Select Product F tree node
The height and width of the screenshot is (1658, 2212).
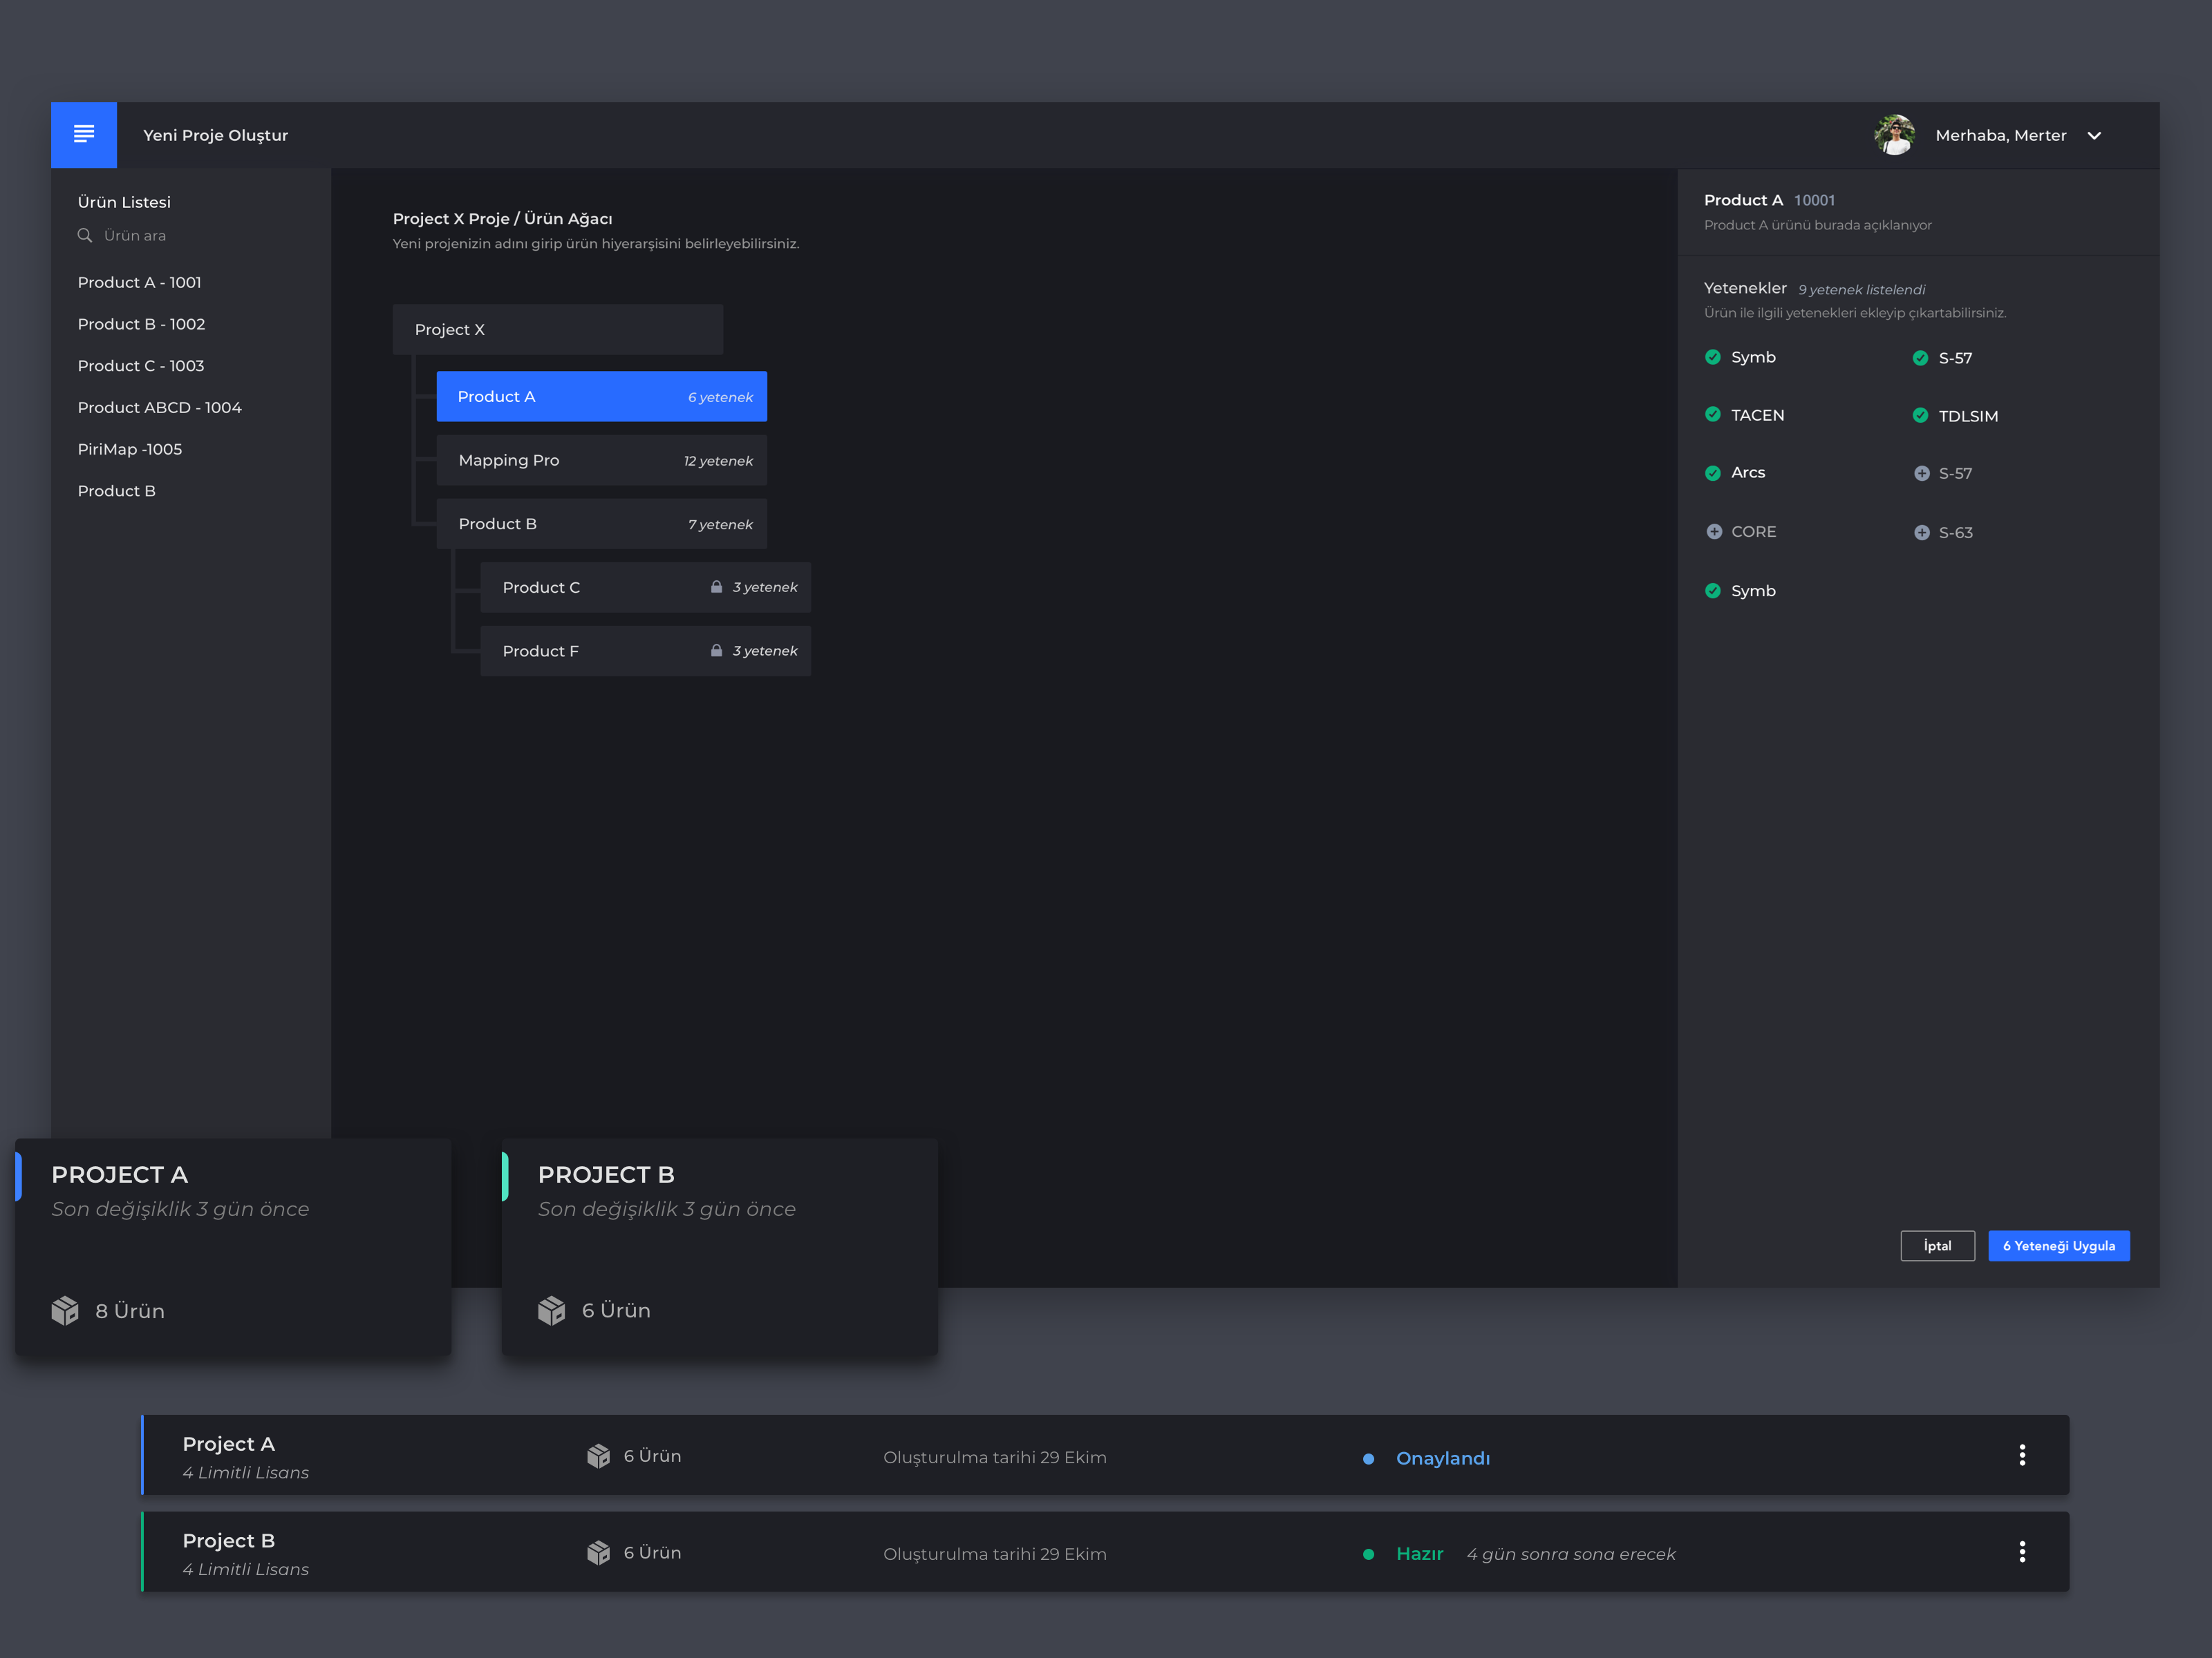click(646, 651)
